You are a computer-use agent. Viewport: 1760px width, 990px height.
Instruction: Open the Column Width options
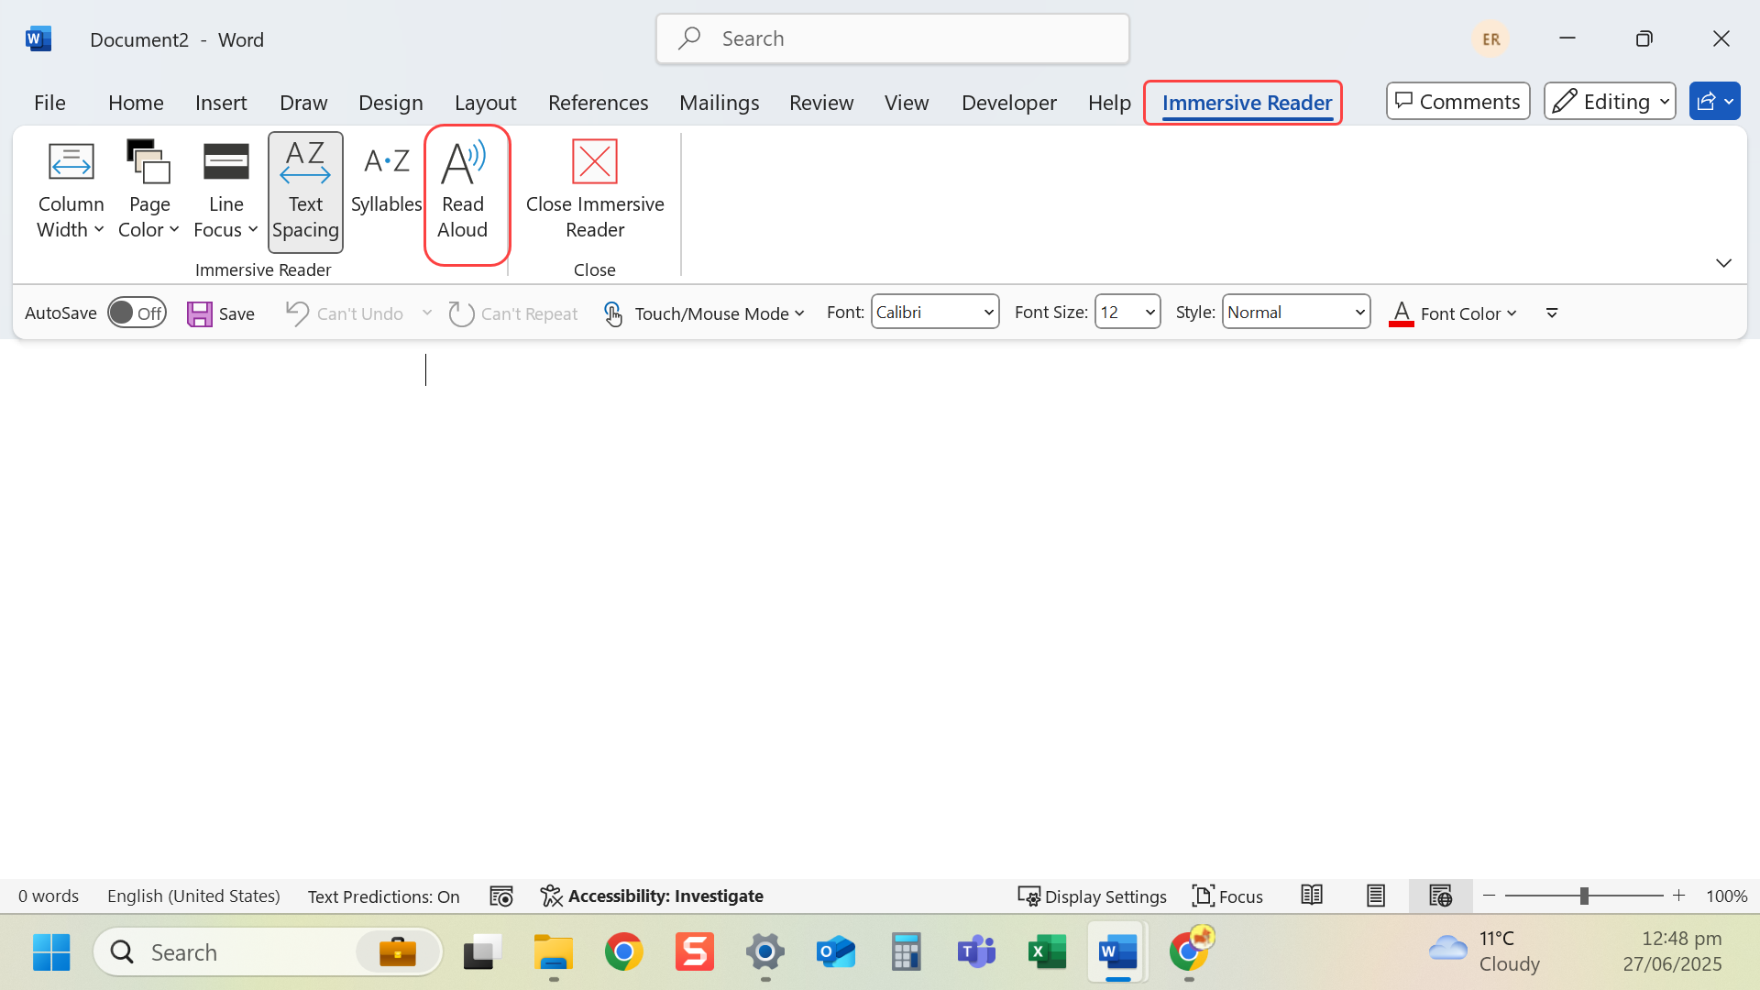click(71, 192)
